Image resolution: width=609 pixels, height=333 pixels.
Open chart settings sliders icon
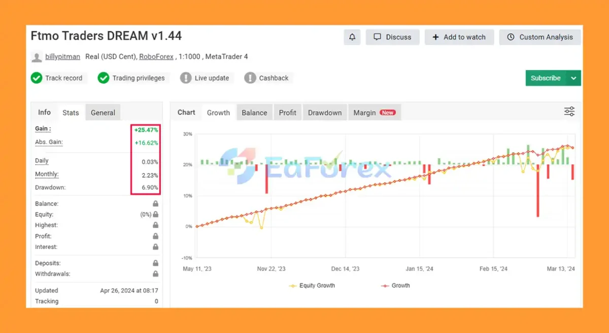tap(569, 112)
